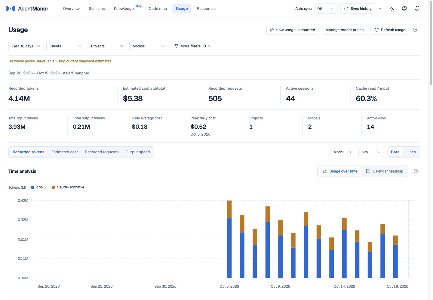Click the Sync history button
The image size is (433, 300).
pyautogui.click(x=358, y=9)
